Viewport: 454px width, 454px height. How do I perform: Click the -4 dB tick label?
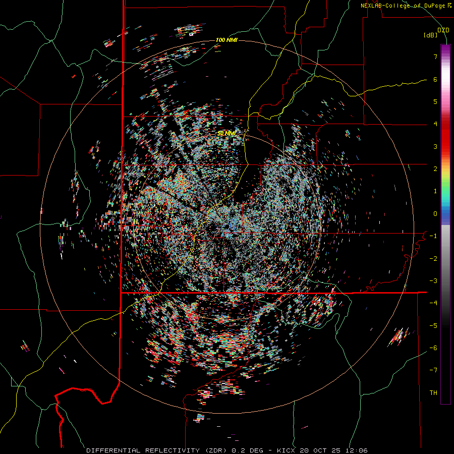(x=433, y=303)
